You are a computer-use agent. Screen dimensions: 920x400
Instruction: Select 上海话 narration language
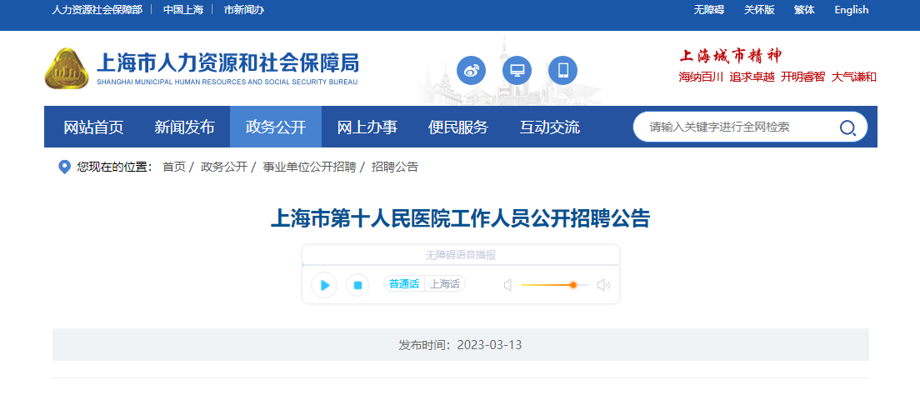pyautogui.click(x=445, y=284)
